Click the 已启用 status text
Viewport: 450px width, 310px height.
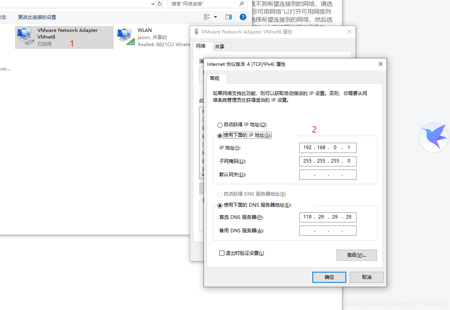pos(45,44)
